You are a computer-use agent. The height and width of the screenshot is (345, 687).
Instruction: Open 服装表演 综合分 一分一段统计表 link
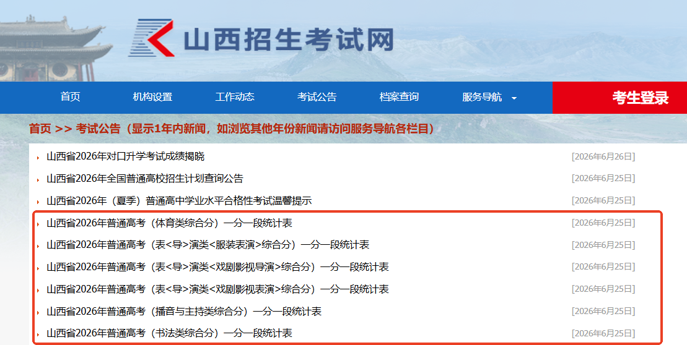208,245
